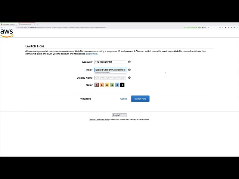Open the browser hamburger menu
Viewport: 239px width, 179px height.
237,27
